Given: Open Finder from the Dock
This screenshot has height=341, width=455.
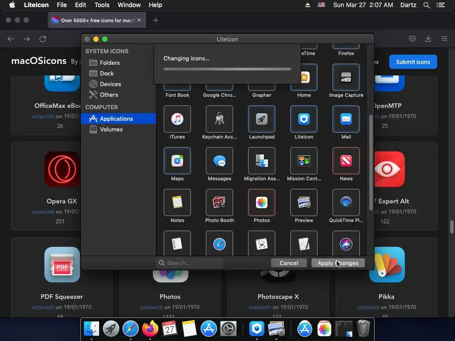Looking at the screenshot, I should point(92,329).
